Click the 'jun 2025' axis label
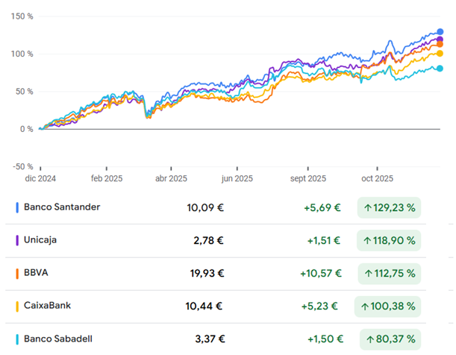Viewport: 456px width, 355px height. click(237, 179)
